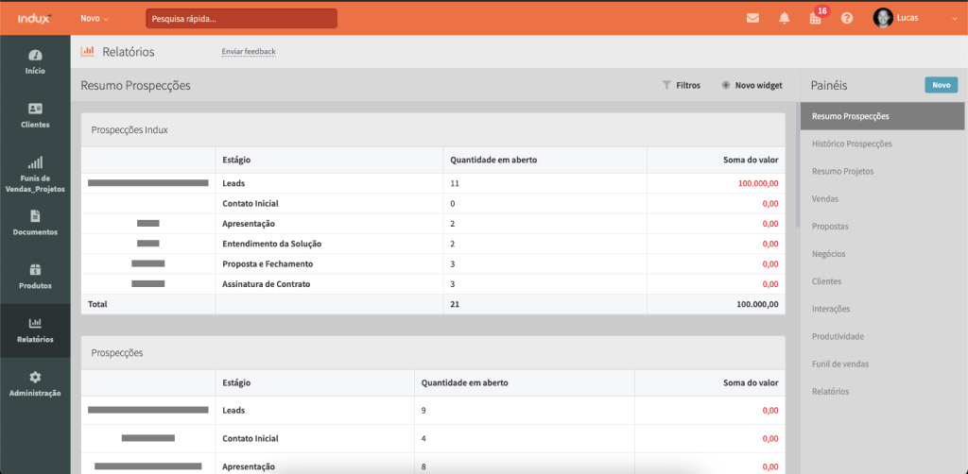
Task: Switch to the Vendas panel
Action: pos(825,199)
